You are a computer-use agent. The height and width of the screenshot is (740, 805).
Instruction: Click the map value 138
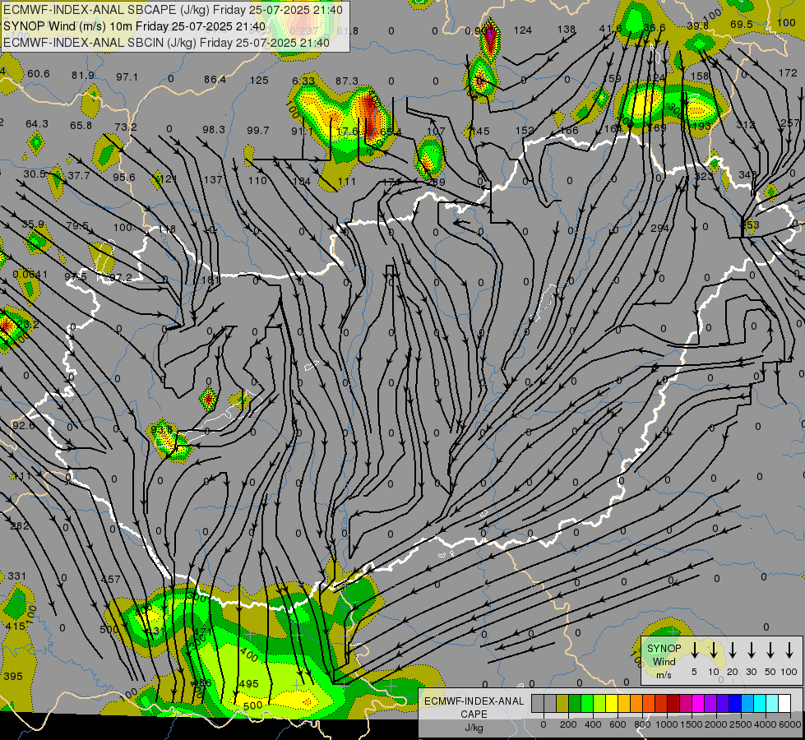pos(567,30)
